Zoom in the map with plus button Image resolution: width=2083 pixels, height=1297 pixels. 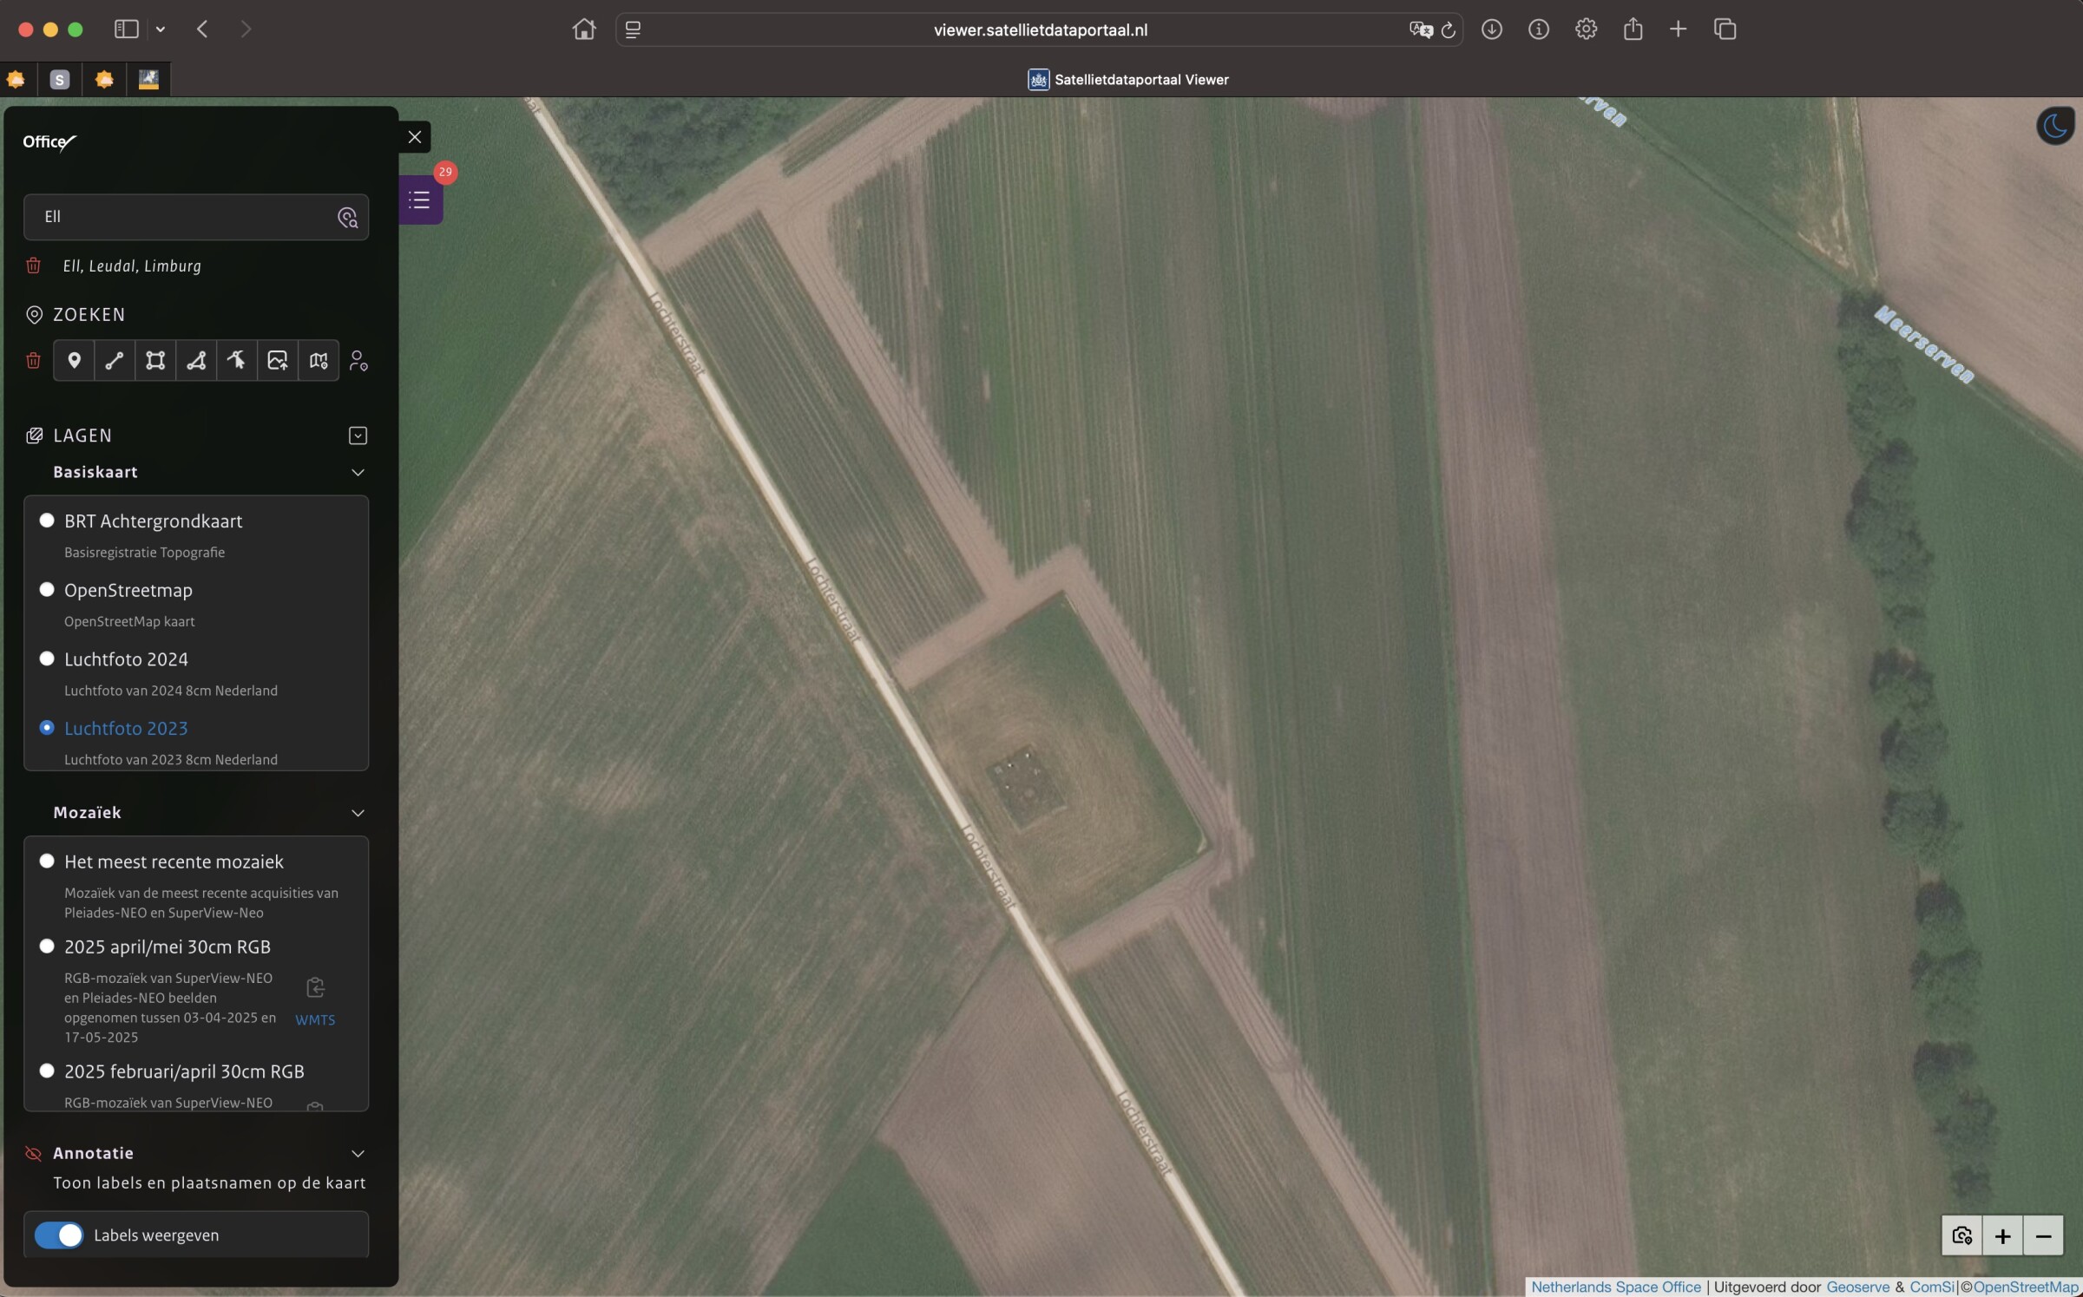point(2002,1235)
